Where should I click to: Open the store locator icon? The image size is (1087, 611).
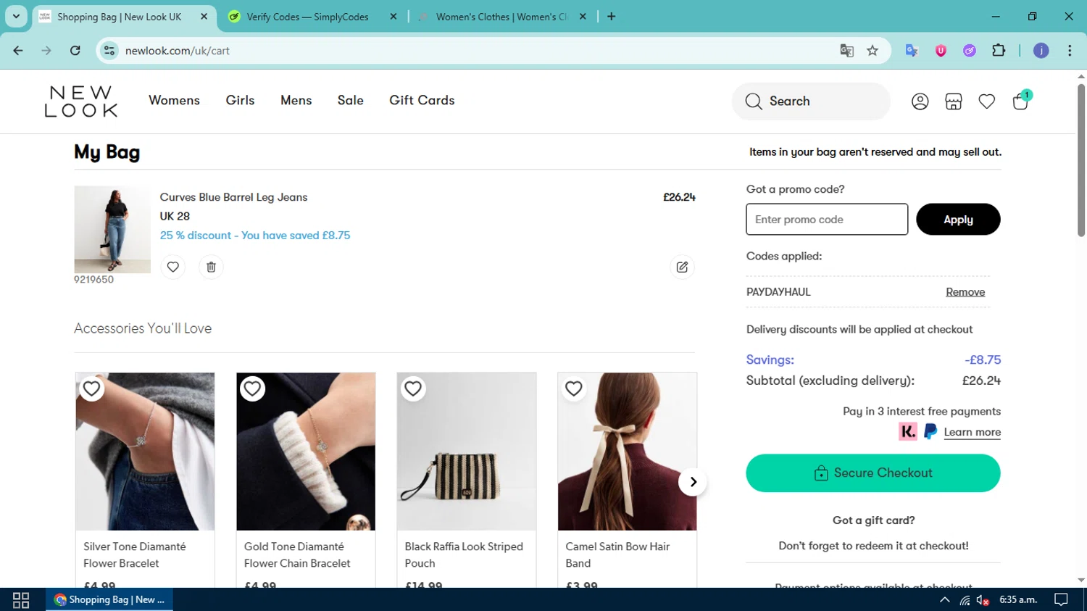click(953, 101)
